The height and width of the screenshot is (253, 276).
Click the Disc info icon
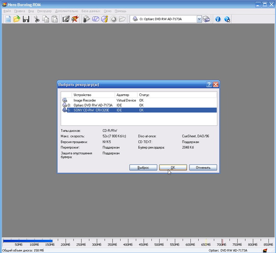point(104,19)
